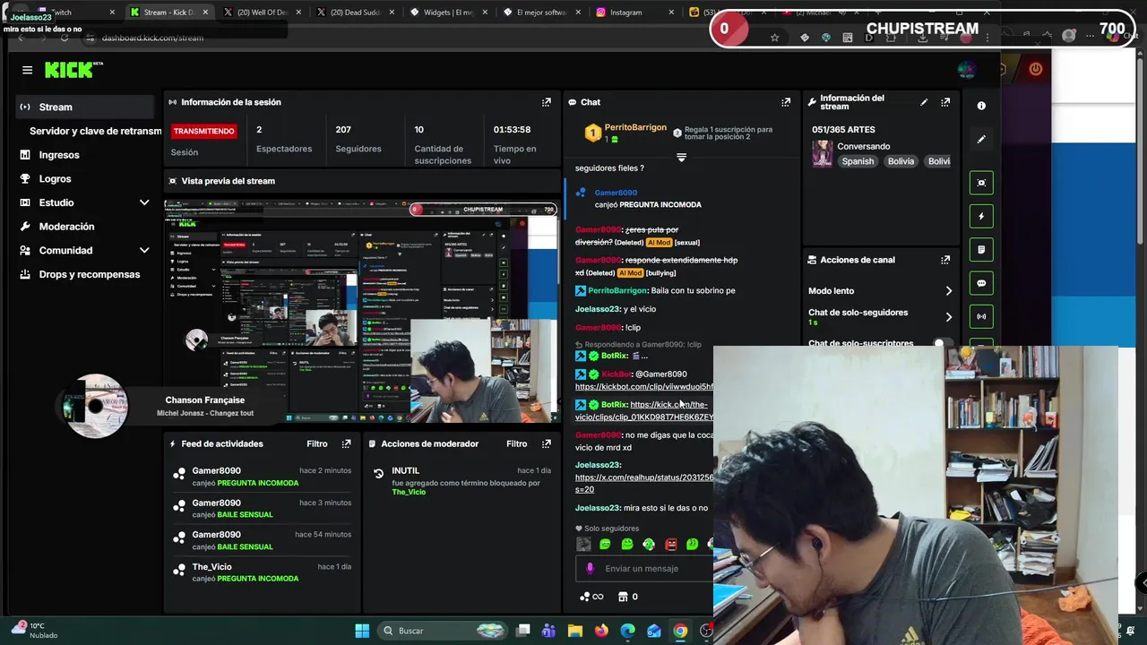Open Windows Start menu
This screenshot has width=1147, height=645.
pos(362,631)
